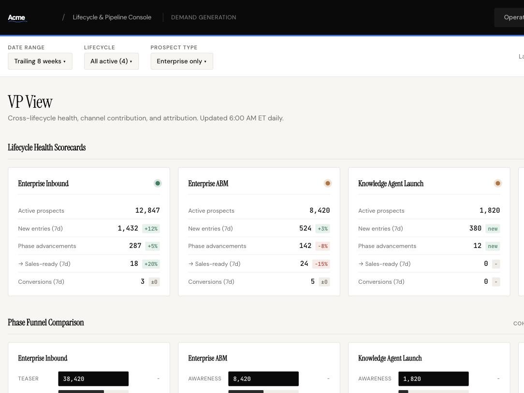Open the Enterprise ABM funnel card title
The width and height of the screenshot is (524, 393).
(x=207, y=358)
